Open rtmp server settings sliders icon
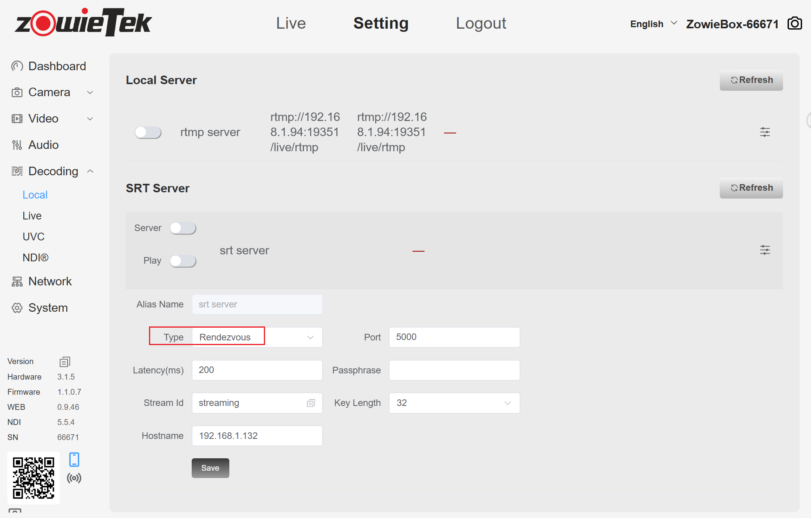Viewport: 811px width, 518px height. [x=764, y=132]
